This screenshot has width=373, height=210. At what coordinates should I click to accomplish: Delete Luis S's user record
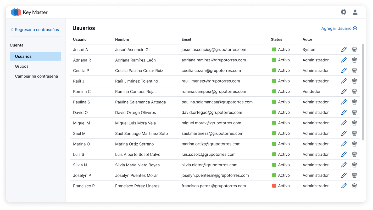tap(354, 154)
